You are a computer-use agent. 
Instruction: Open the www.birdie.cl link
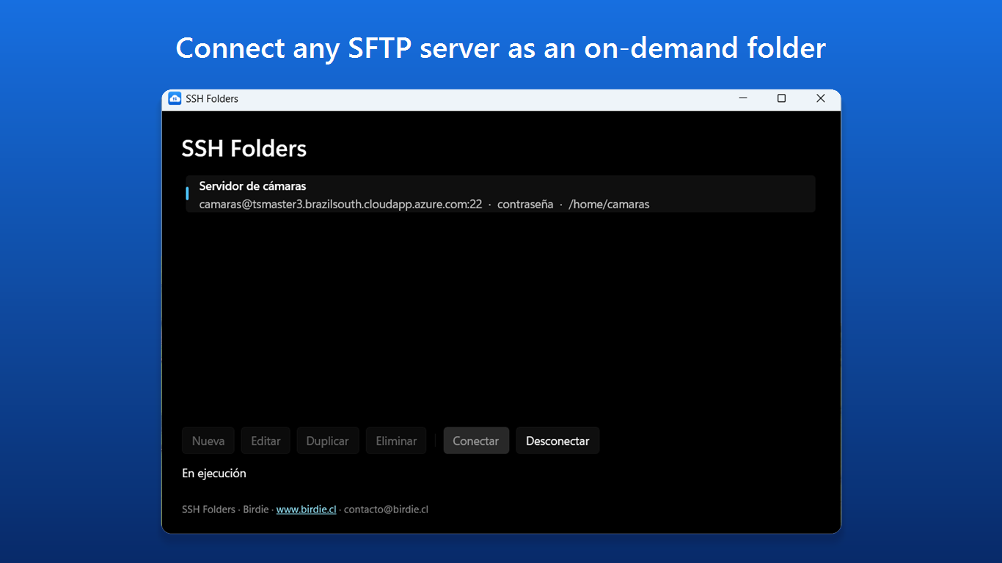306,509
